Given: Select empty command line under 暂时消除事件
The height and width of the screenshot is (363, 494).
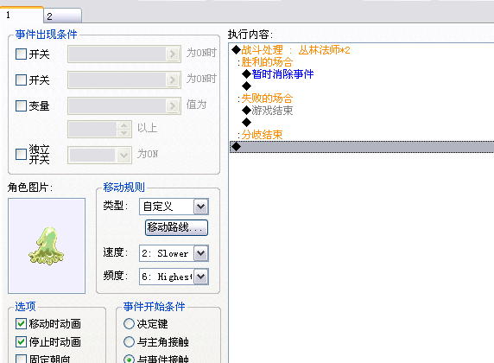Looking at the screenshot, I should tap(246, 86).
